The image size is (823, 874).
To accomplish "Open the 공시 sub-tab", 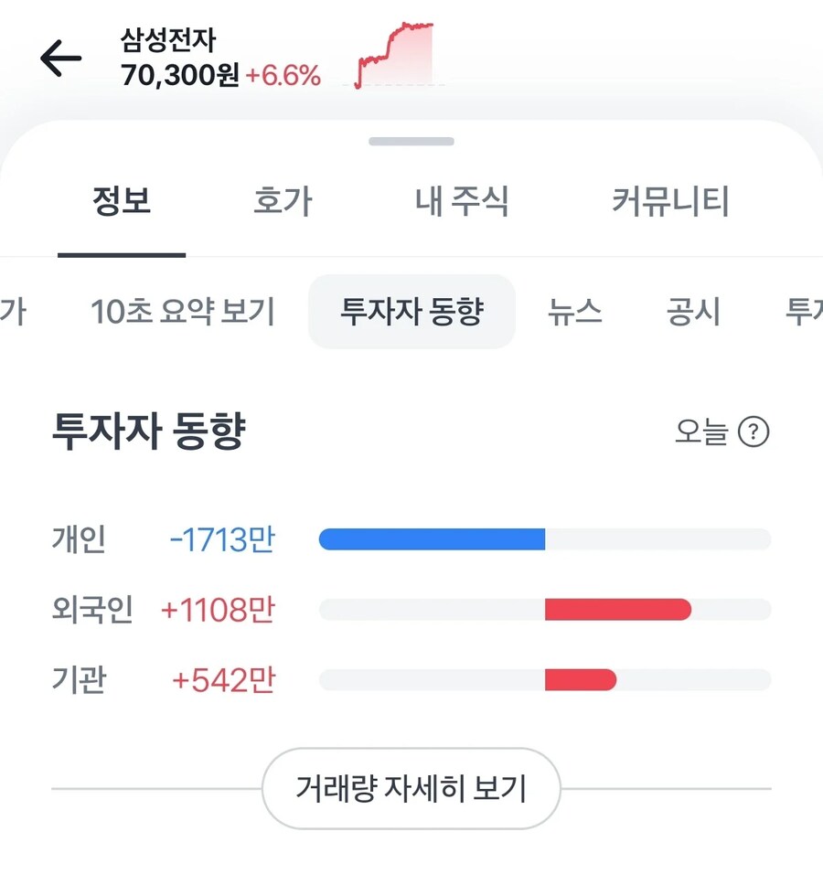I will click(692, 312).
